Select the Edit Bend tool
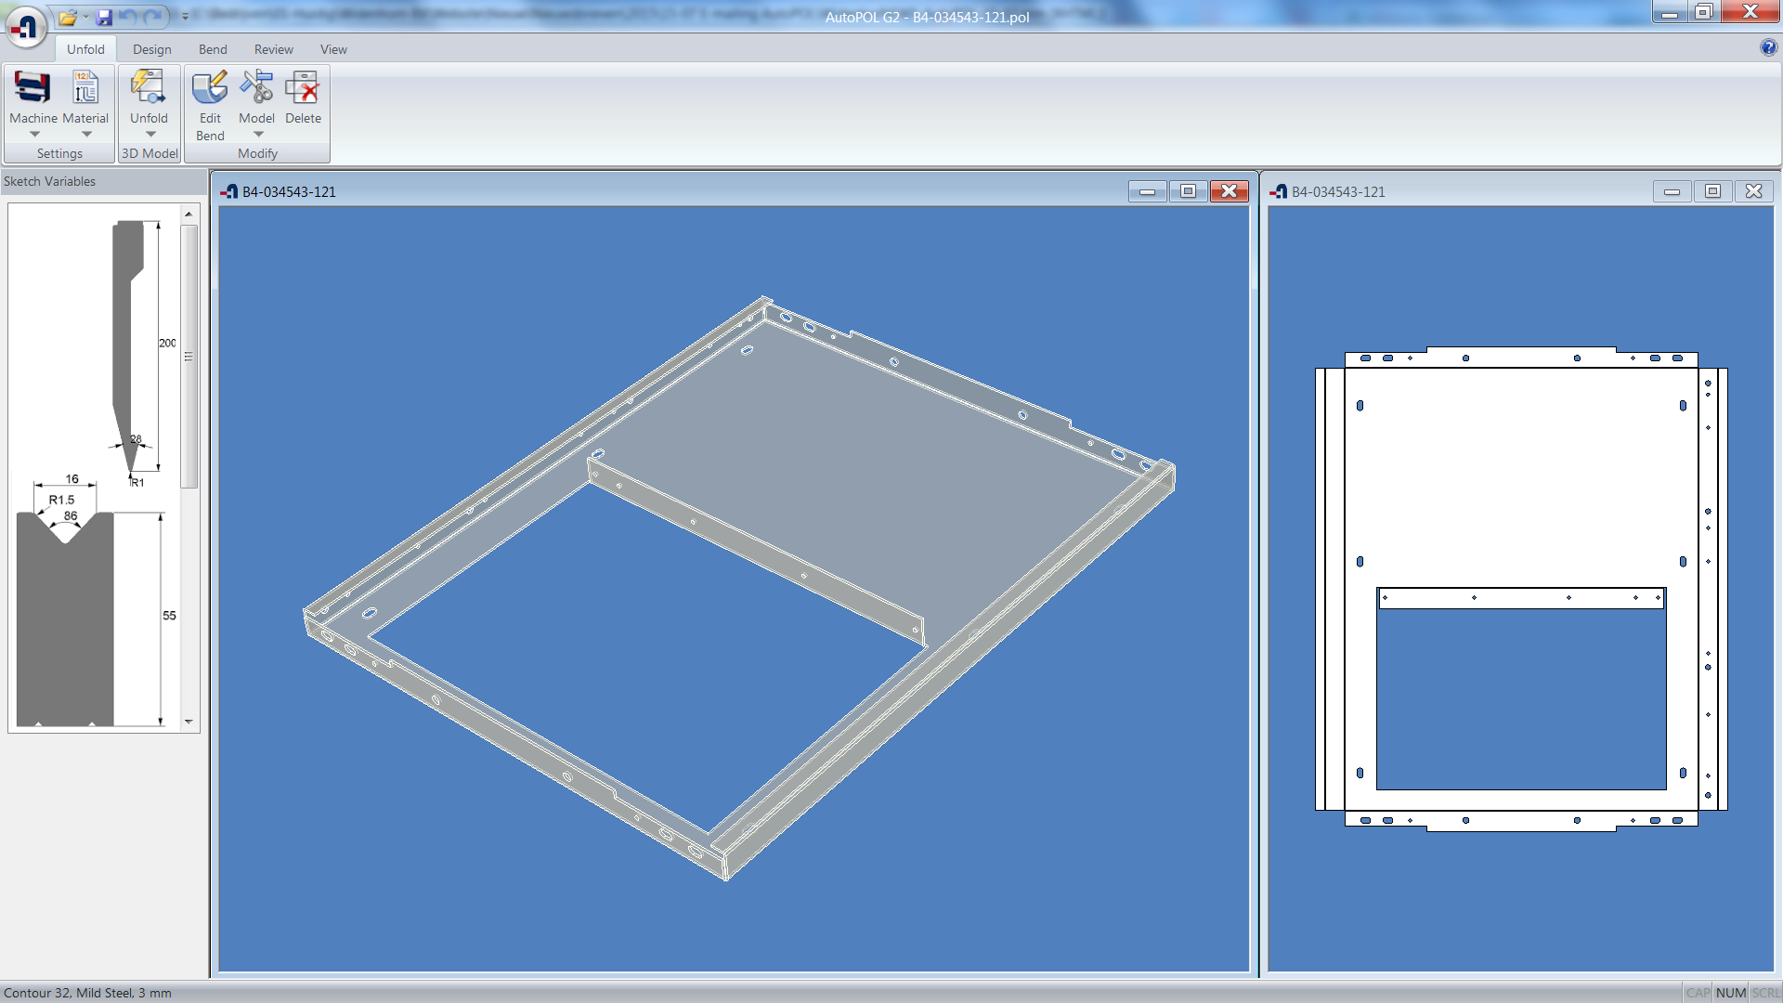 [210, 88]
